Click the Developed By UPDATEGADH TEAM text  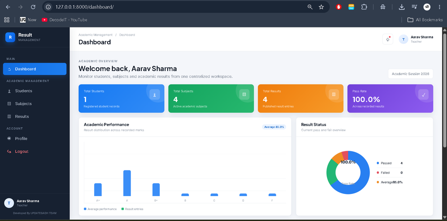pyautogui.click(x=35, y=213)
